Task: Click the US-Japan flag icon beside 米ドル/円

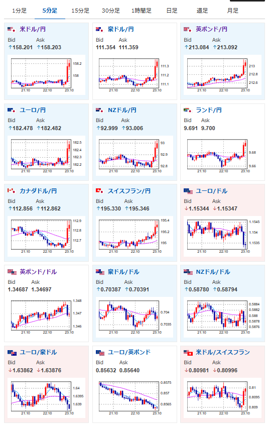Action: coord(12,29)
